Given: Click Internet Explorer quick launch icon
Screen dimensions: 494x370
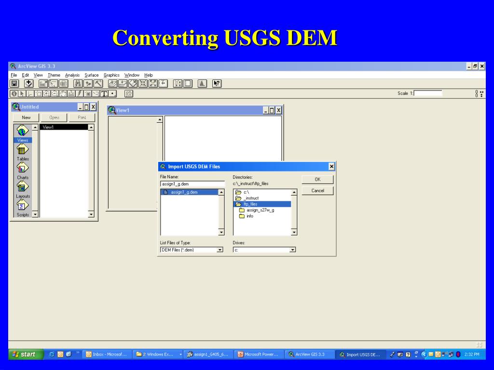Looking at the screenshot, I should [x=52, y=354].
